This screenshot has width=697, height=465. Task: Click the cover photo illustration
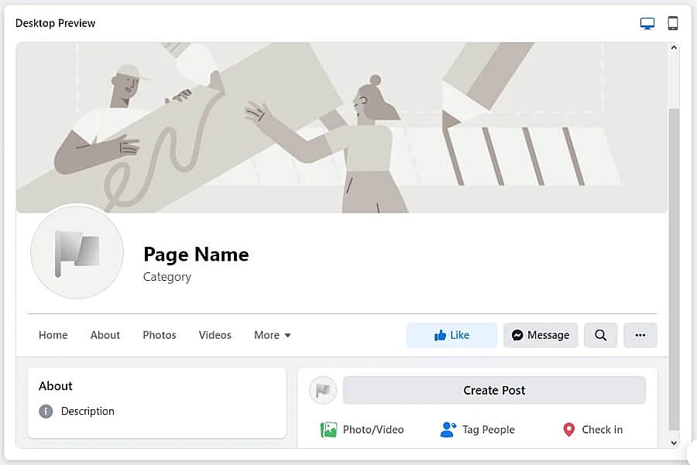(x=341, y=128)
